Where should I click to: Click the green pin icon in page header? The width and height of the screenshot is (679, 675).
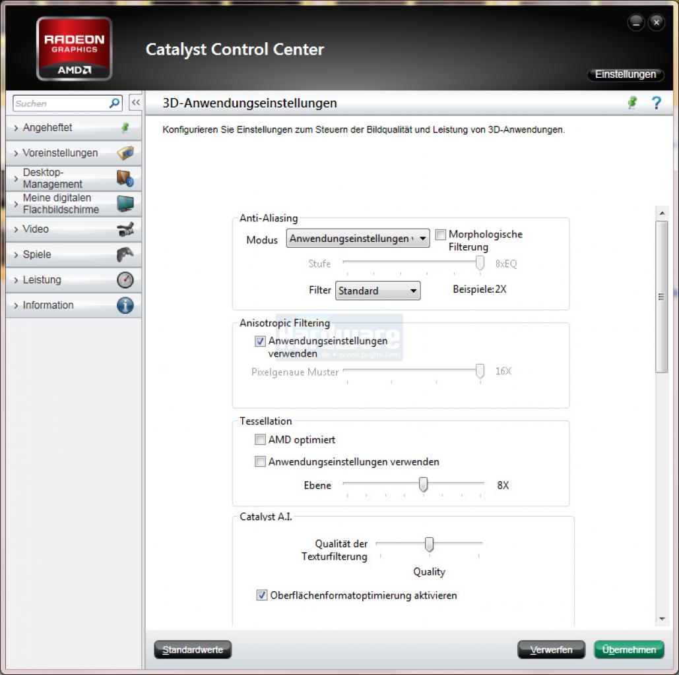click(632, 103)
